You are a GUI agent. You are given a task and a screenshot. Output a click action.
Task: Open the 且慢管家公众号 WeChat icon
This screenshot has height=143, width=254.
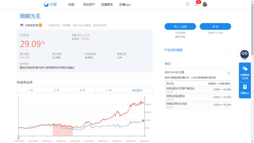pyautogui.click(x=245, y=73)
